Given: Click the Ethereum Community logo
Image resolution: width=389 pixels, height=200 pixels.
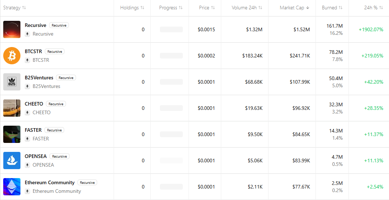Looking at the screenshot, I should coord(12,187).
